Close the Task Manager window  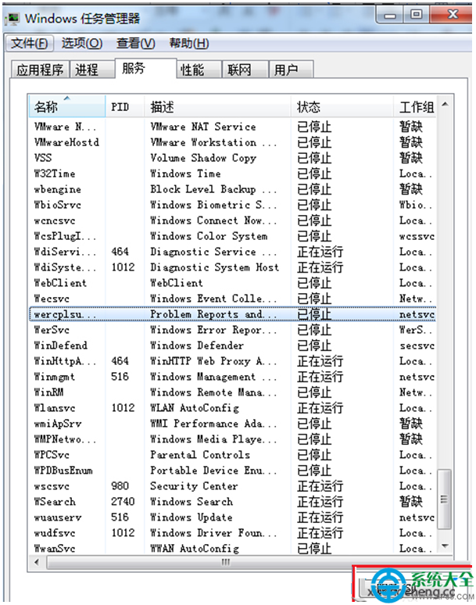pyautogui.click(x=451, y=15)
